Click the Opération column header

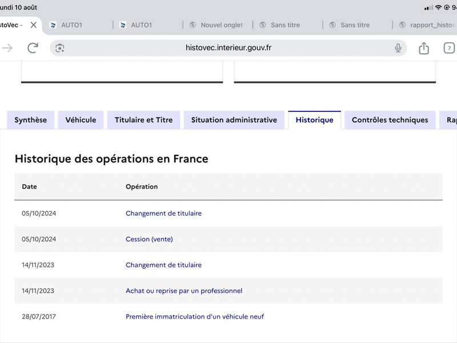point(142,187)
